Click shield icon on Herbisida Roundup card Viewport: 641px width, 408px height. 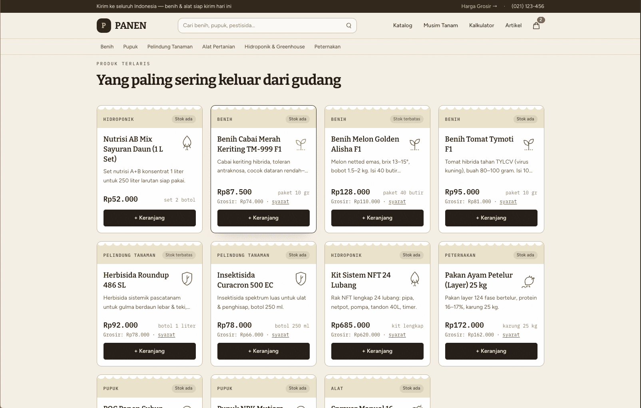(187, 278)
